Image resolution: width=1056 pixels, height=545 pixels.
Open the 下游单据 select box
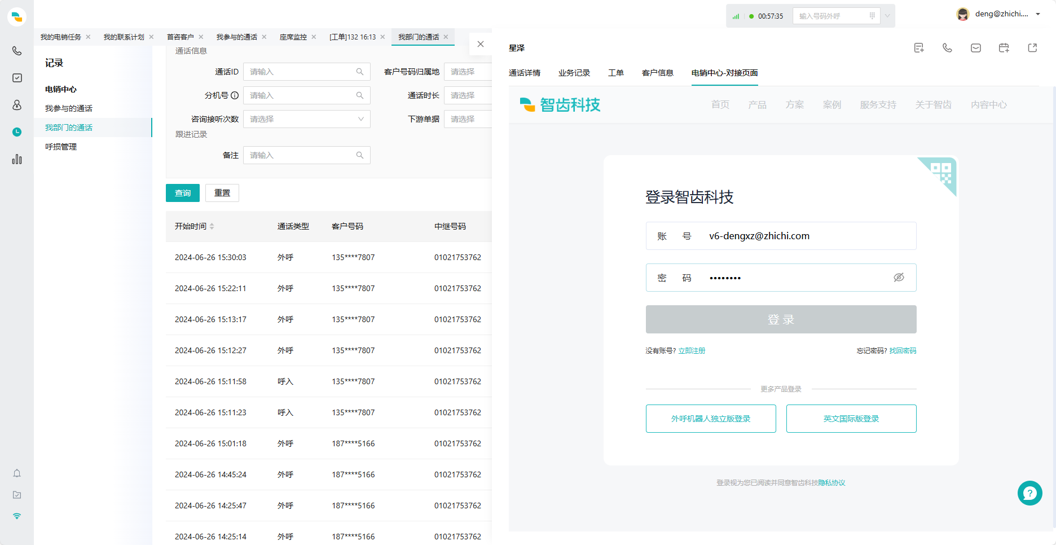coord(468,119)
